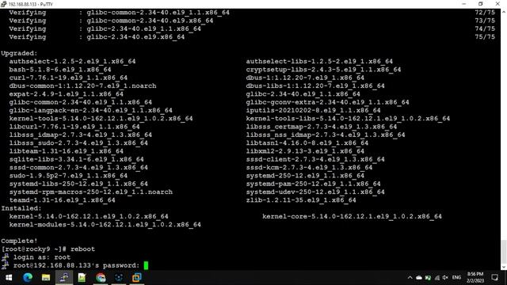The width and height of the screenshot is (507, 285).
Task: Open the screen capture app in the taskbar
Action: click(119, 278)
